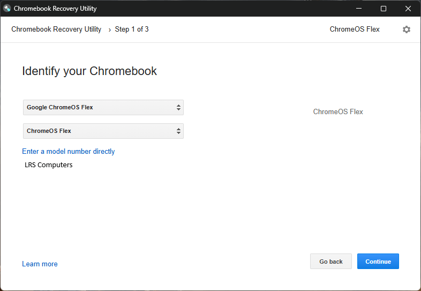Click the window title bar text
Viewport: 421px width, 291px height.
pos(55,9)
